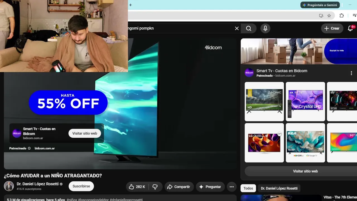The width and height of the screenshot is (357, 201).
Task: Select the LG OLED TV product thumbnail
Action: (264, 143)
